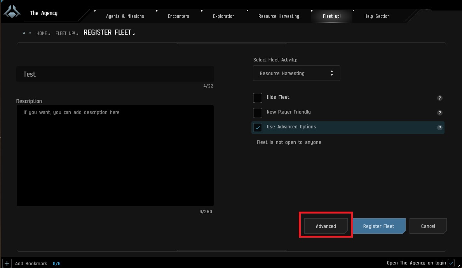
Task: Go forward with the » arrows
Action: coord(30,33)
